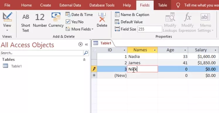
Task: Add a Number field
Action: click(x=40, y=20)
